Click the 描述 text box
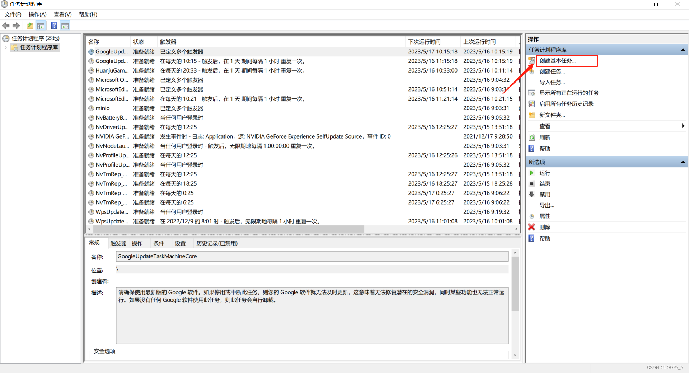The image size is (689, 373). (x=312, y=315)
